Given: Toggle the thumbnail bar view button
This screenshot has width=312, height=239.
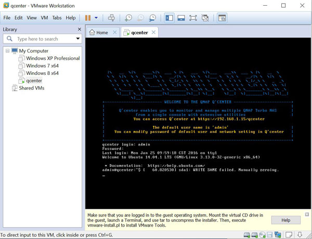Looking at the screenshot, I should (x=181, y=18).
